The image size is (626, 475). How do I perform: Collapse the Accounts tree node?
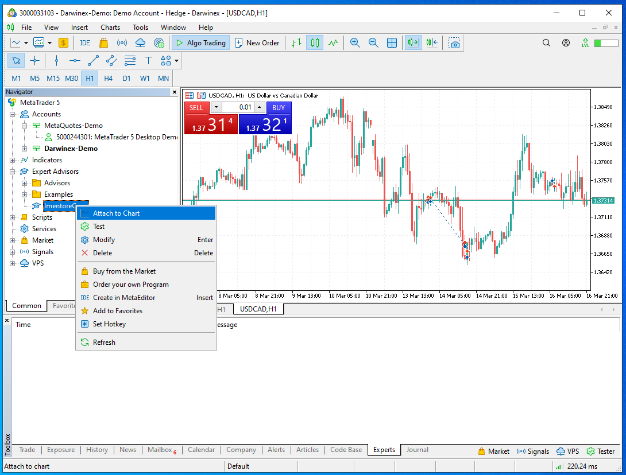point(13,114)
